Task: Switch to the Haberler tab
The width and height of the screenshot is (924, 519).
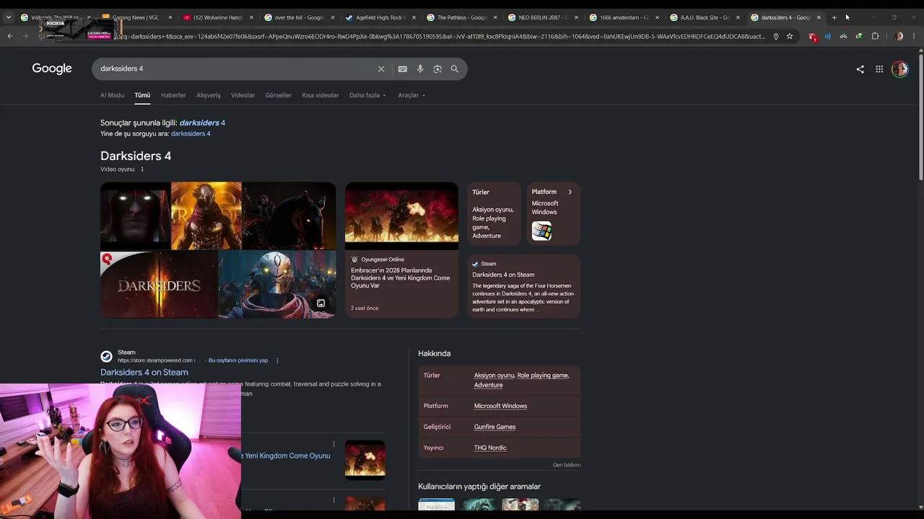Action: (x=173, y=95)
